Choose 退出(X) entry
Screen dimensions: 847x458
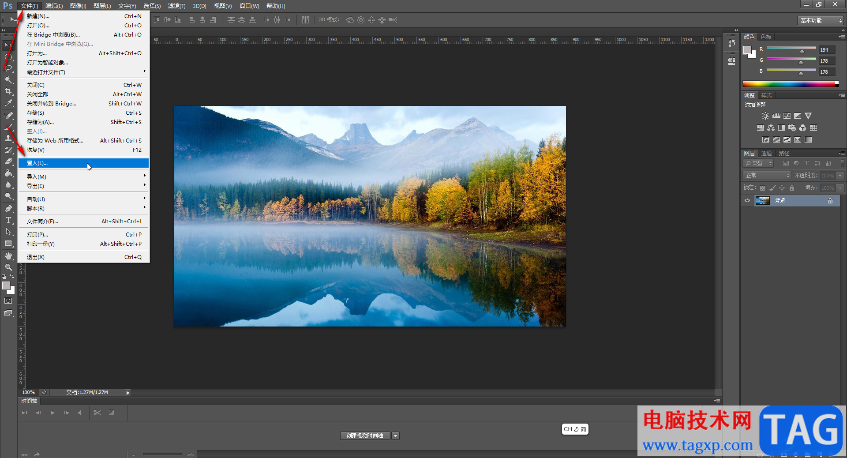pyautogui.click(x=84, y=257)
